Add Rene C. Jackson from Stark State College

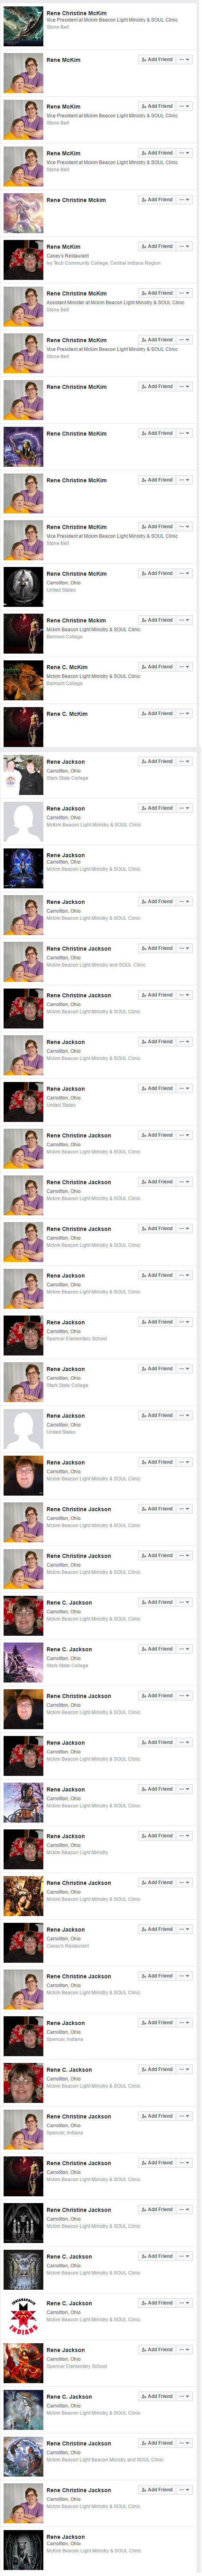[156, 1649]
